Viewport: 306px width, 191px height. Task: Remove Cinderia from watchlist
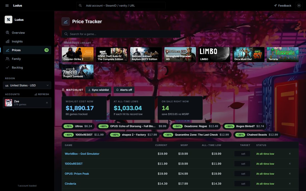pos(290,184)
